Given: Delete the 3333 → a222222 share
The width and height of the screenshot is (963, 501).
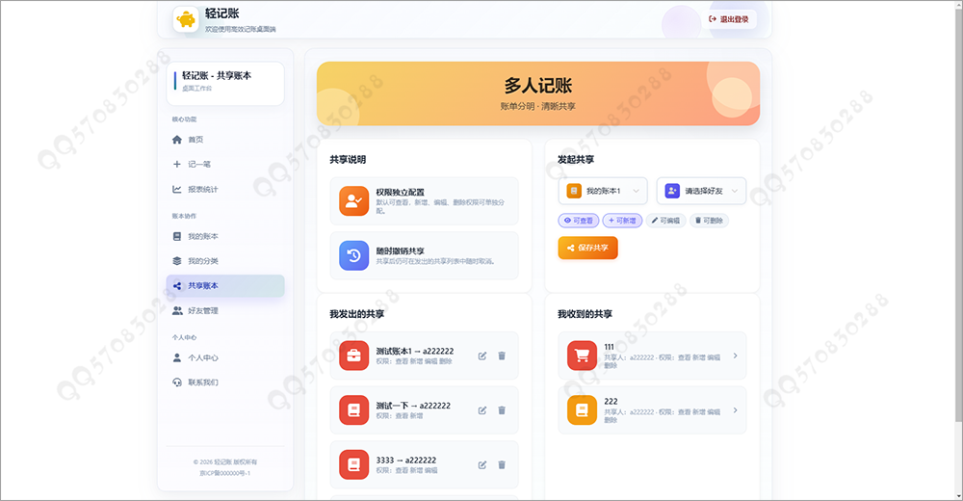Looking at the screenshot, I should (502, 465).
